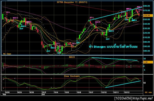Viewport: 154px width, 101px height.
Task: Click the Thai Divergen warning note
Action: click(113, 47)
